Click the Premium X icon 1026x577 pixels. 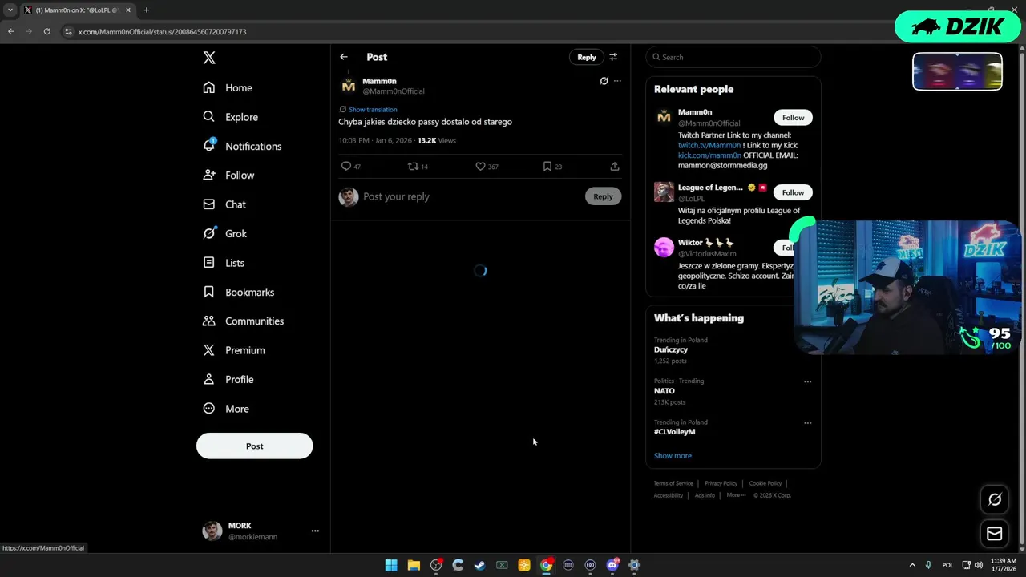coord(209,350)
